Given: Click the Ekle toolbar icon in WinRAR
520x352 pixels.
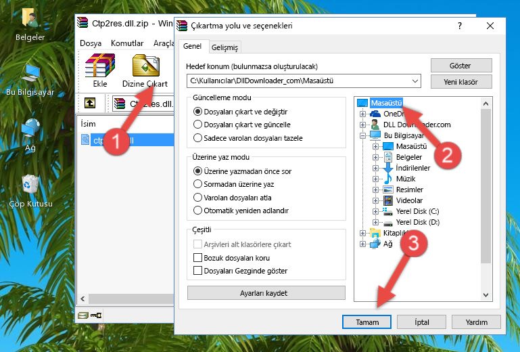Looking at the screenshot, I should tap(100, 70).
